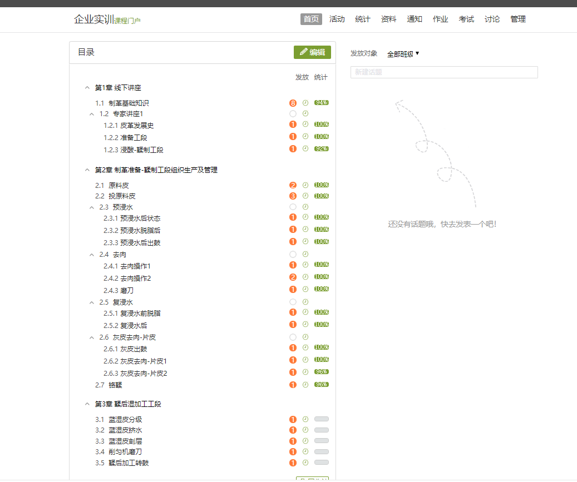This screenshot has width=577, height=482.
Task: Click the orange badge for 1.1 制革基础知识
Action: point(293,103)
